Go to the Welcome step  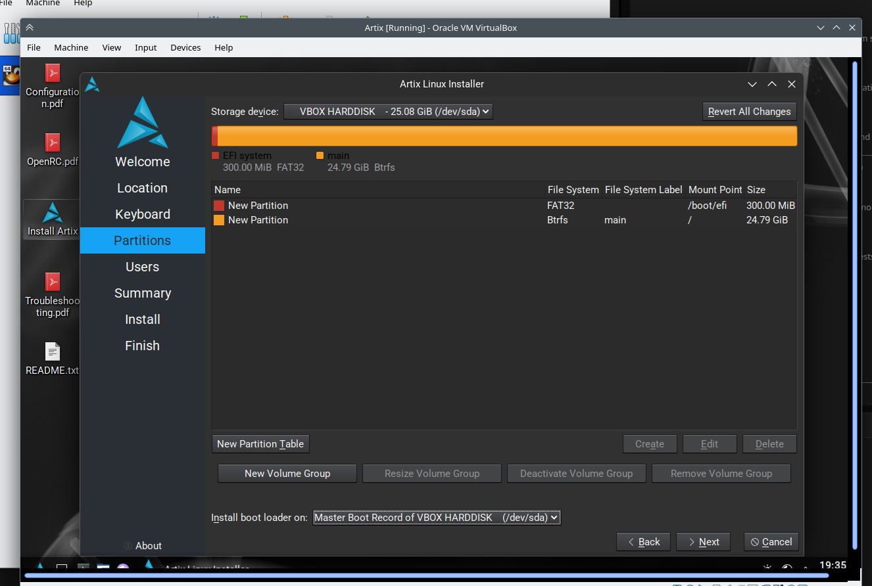tap(143, 162)
